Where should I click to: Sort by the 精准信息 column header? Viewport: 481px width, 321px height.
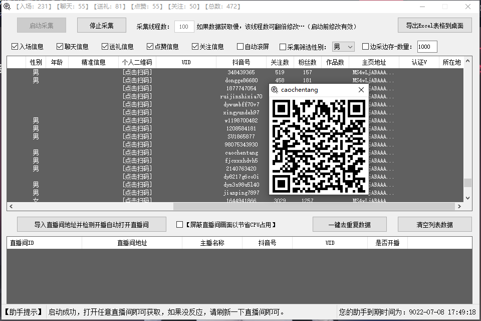click(93, 62)
